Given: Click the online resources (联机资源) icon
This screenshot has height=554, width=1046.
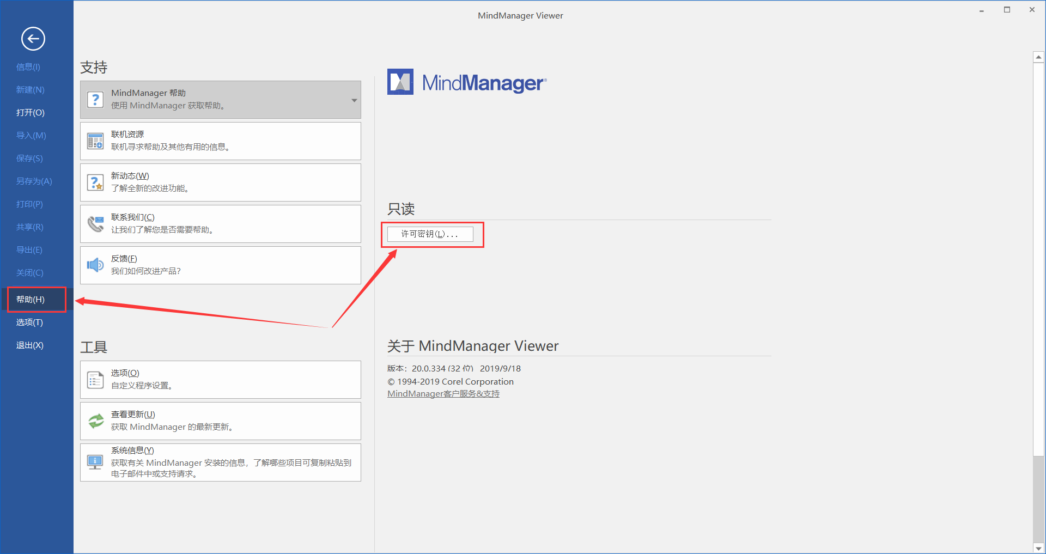Looking at the screenshot, I should pyautogui.click(x=95, y=141).
